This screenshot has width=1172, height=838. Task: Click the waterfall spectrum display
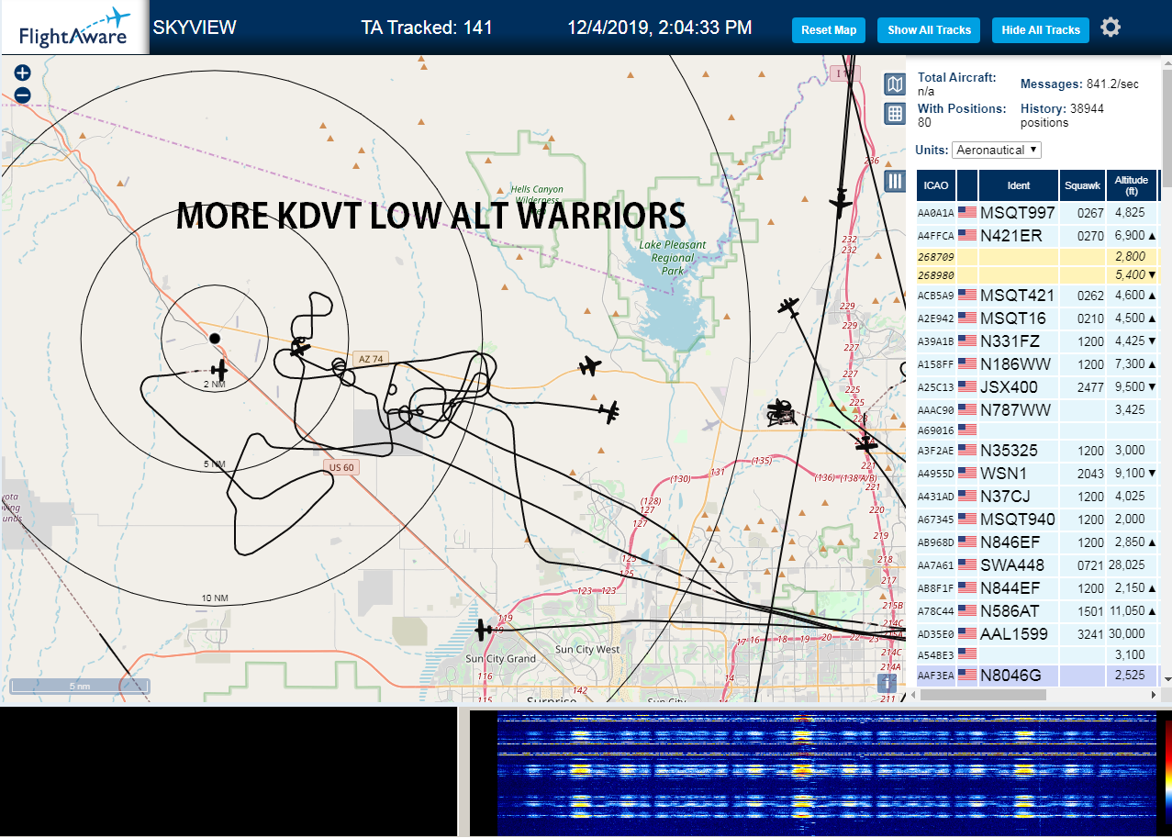pos(826,771)
